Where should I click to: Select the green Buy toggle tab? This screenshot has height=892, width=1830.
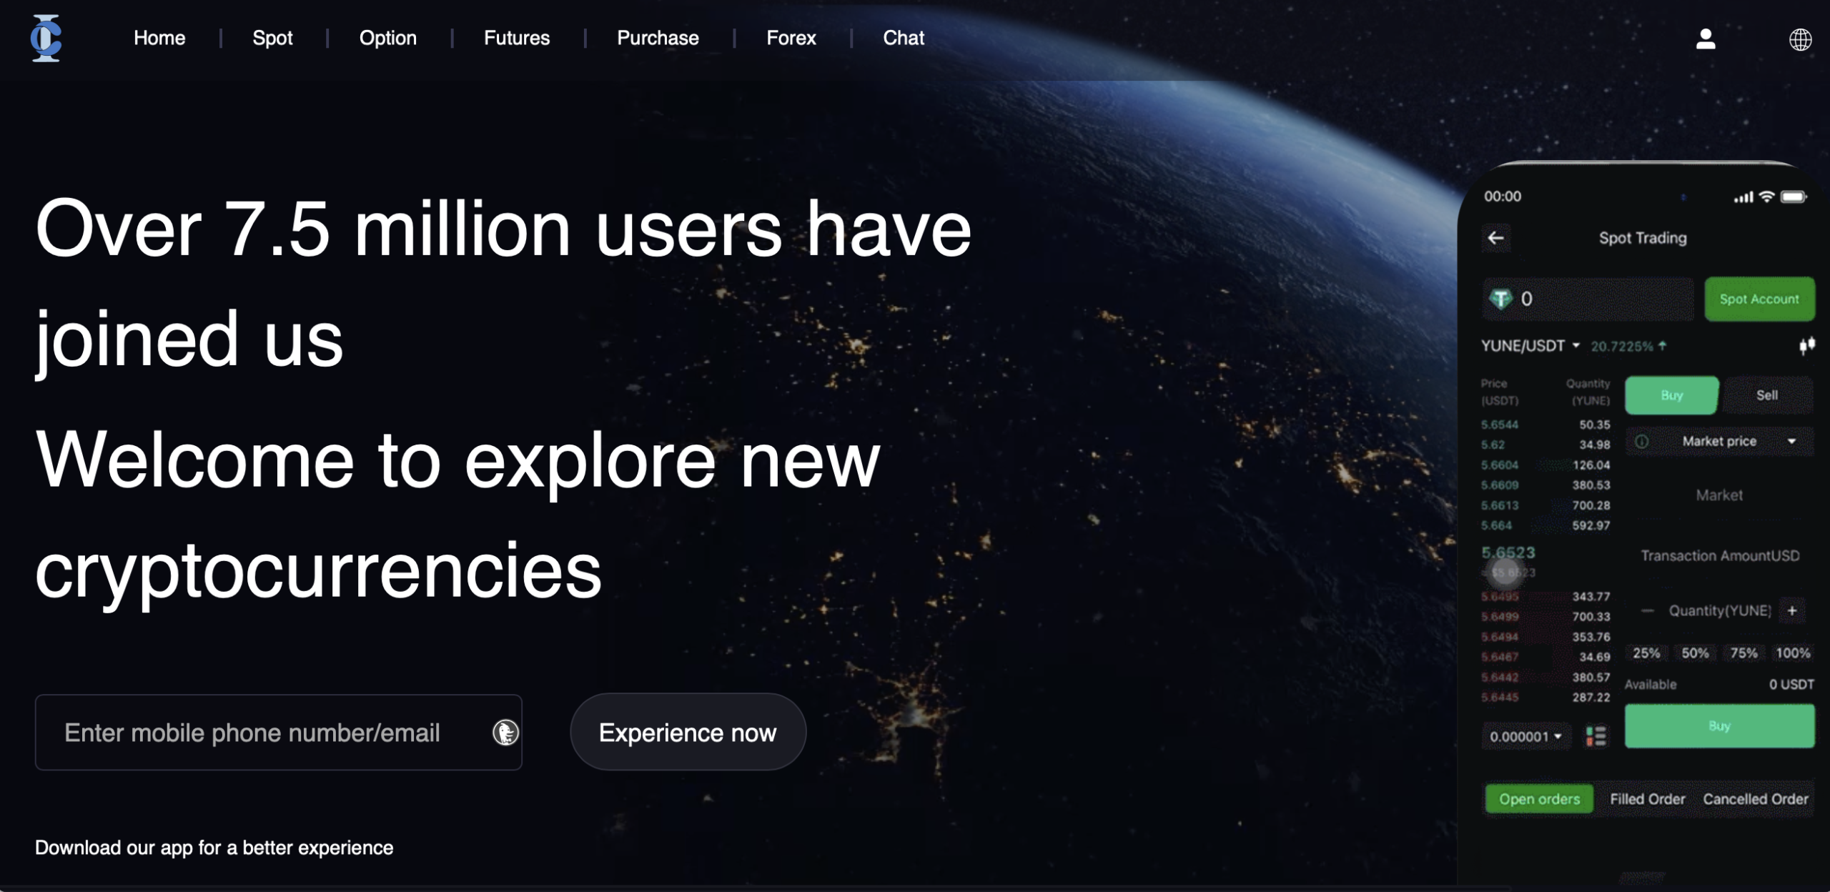pos(1671,395)
